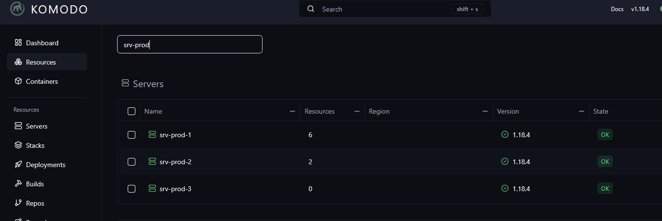Open the srv-prod-3 server link
This screenshot has width=662, height=221.
click(x=175, y=189)
